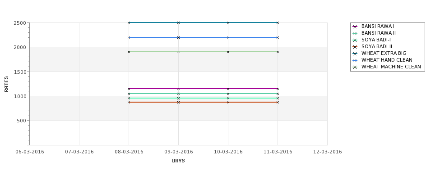Click the 2500 point on 08-03-2016
Screen dimensions: 440x193
[x=129, y=22]
